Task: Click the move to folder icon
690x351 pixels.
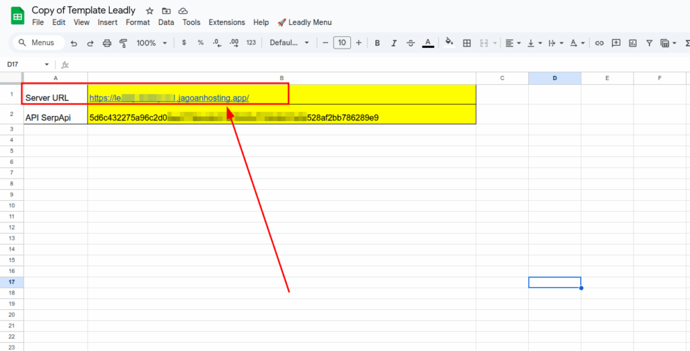Action: [x=166, y=11]
